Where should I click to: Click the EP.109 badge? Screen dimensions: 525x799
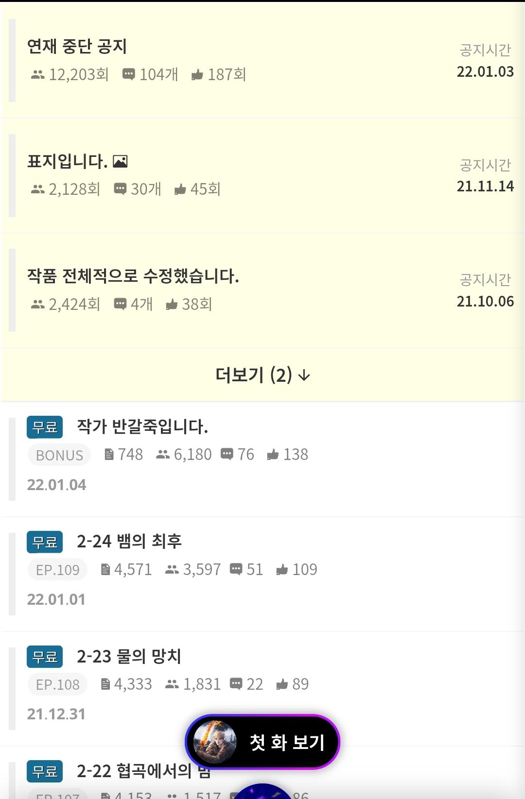click(x=57, y=570)
